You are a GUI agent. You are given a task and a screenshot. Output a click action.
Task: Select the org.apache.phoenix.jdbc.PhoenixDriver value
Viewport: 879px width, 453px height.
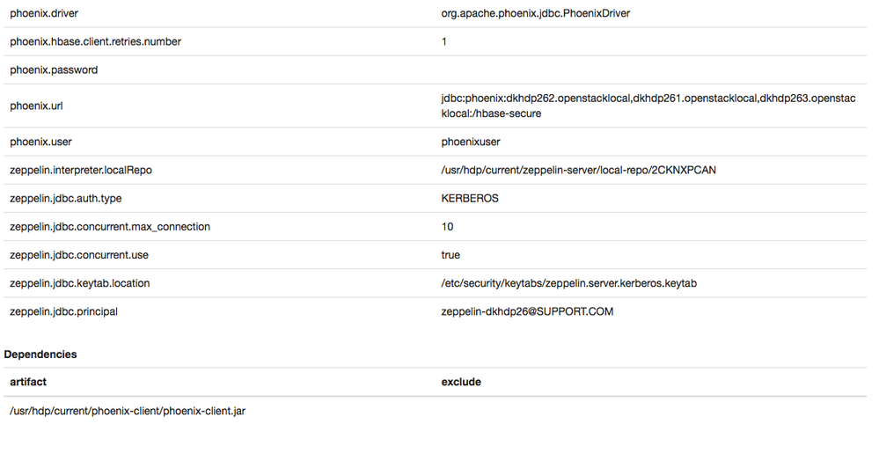535,13
